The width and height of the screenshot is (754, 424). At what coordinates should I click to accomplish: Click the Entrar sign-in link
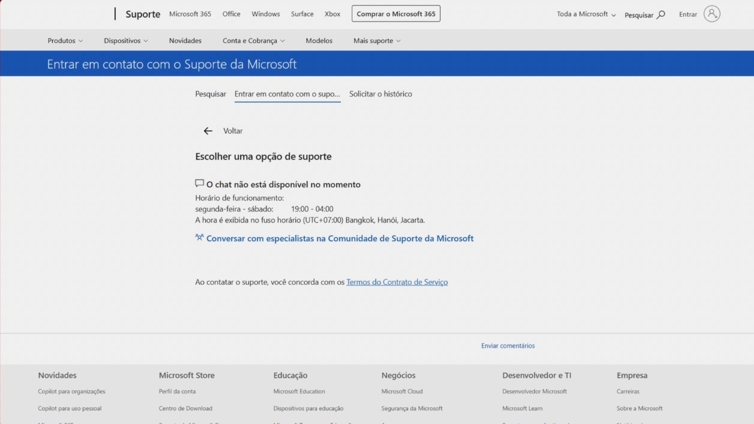click(688, 14)
